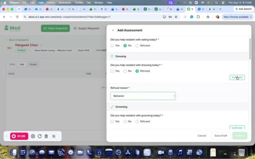255x159 pixels.
Task: Restart the recording with circular arrow
Action: coord(39,136)
